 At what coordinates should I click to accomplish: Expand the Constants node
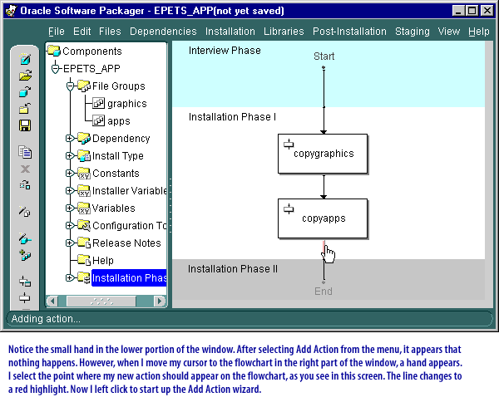coord(70,174)
